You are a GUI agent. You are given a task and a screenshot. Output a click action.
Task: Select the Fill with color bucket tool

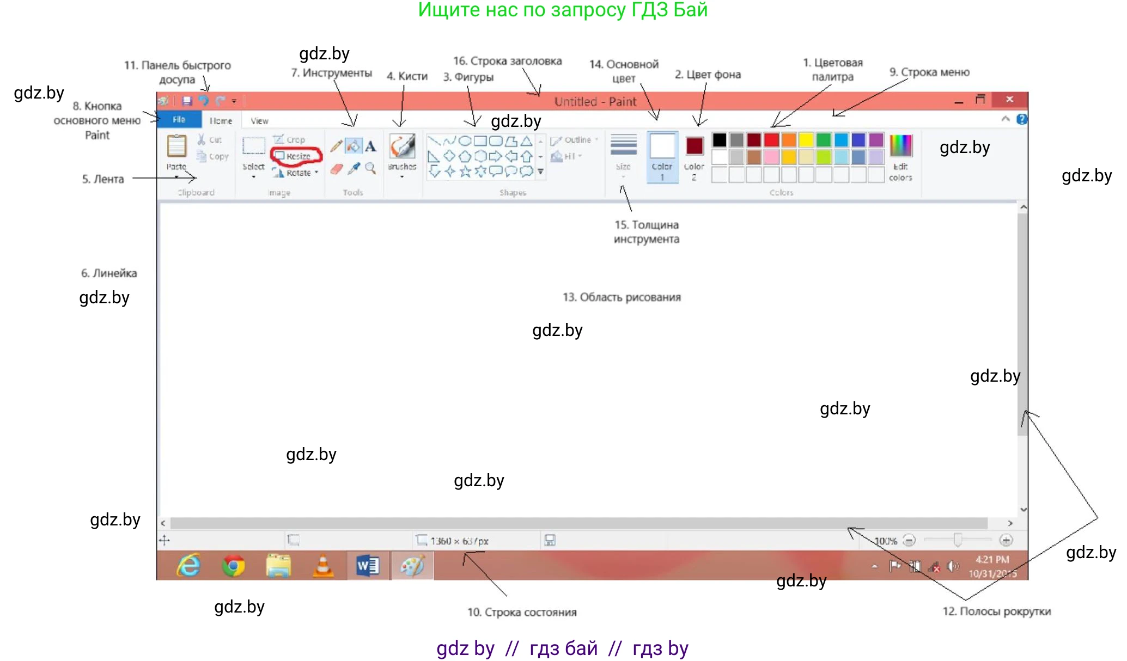[x=354, y=146]
